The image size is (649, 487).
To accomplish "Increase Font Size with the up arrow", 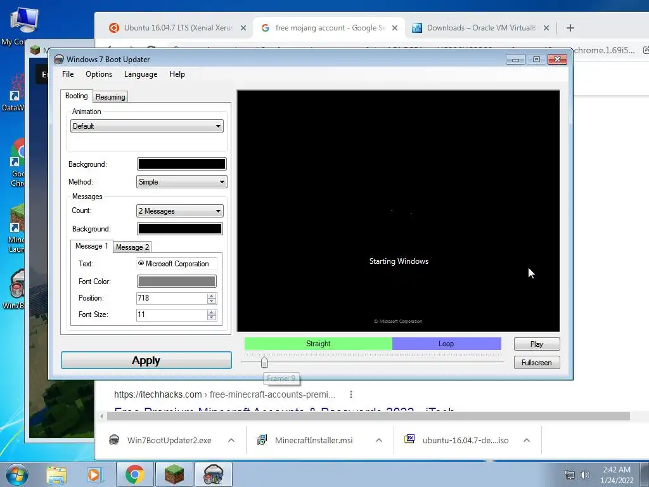I will click(212, 312).
